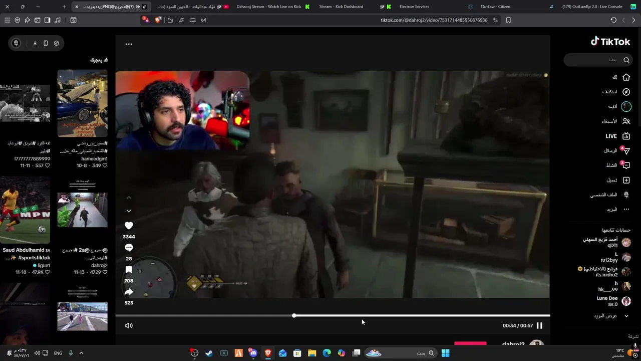The height and width of the screenshot is (361, 641).
Task: Toggle the browser sidebar panel
Action: (x=47, y=20)
